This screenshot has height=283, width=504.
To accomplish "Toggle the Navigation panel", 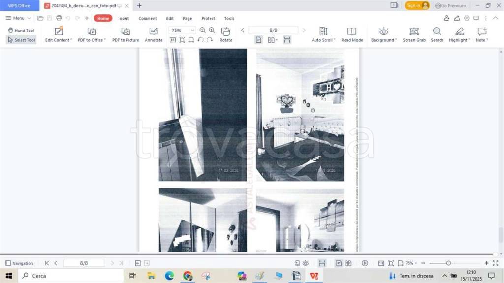I will click(x=19, y=263).
